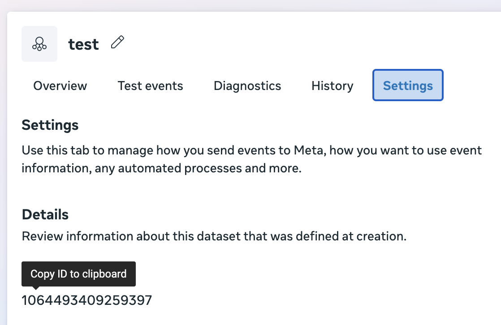The width and height of the screenshot is (501, 325).
Task: Click the 'Review information' Details description line
Action: (x=214, y=236)
